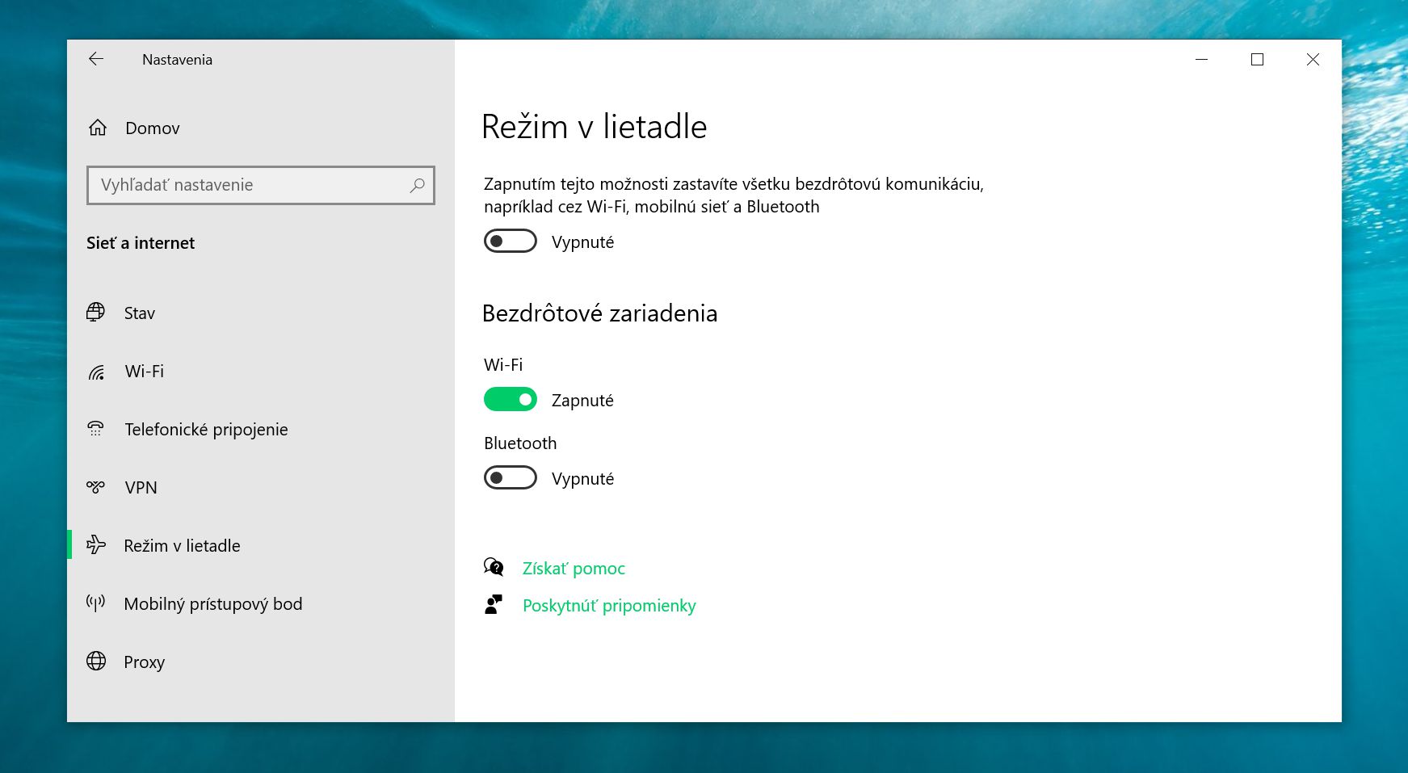Click the Telefonické pripojenie dial-up icon
The height and width of the screenshot is (773, 1408).
[x=95, y=429]
